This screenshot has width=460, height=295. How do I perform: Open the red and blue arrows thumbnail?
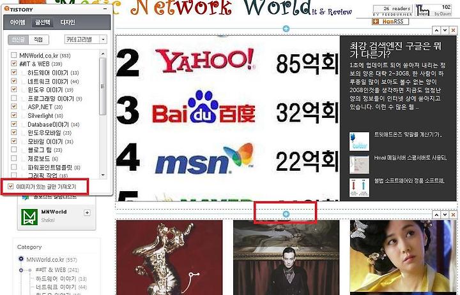point(359,187)
